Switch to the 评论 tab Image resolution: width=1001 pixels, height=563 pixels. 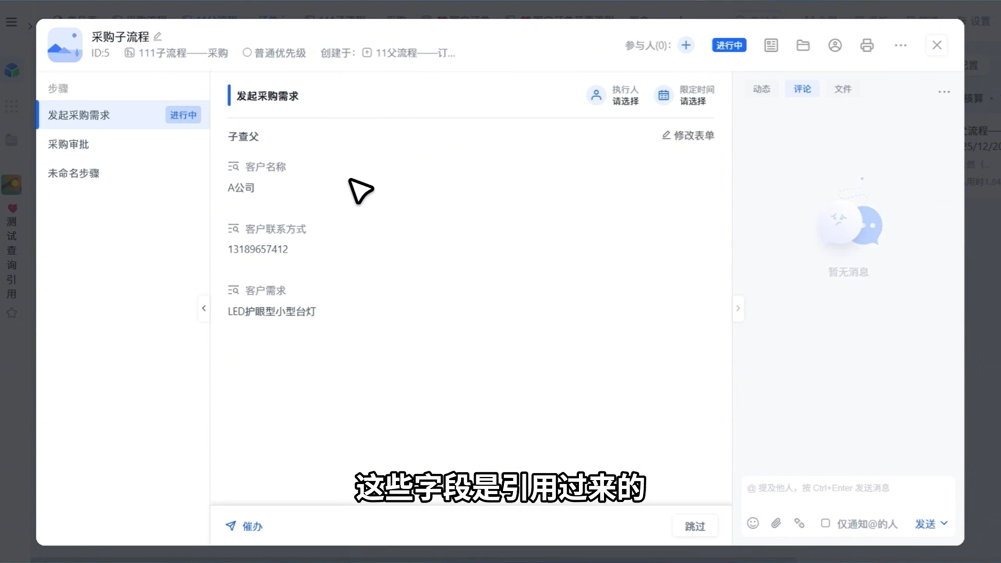(802, 89)
